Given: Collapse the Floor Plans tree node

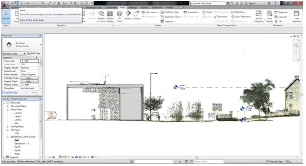Looking at the screenshot, I should [x=8, y=110].
